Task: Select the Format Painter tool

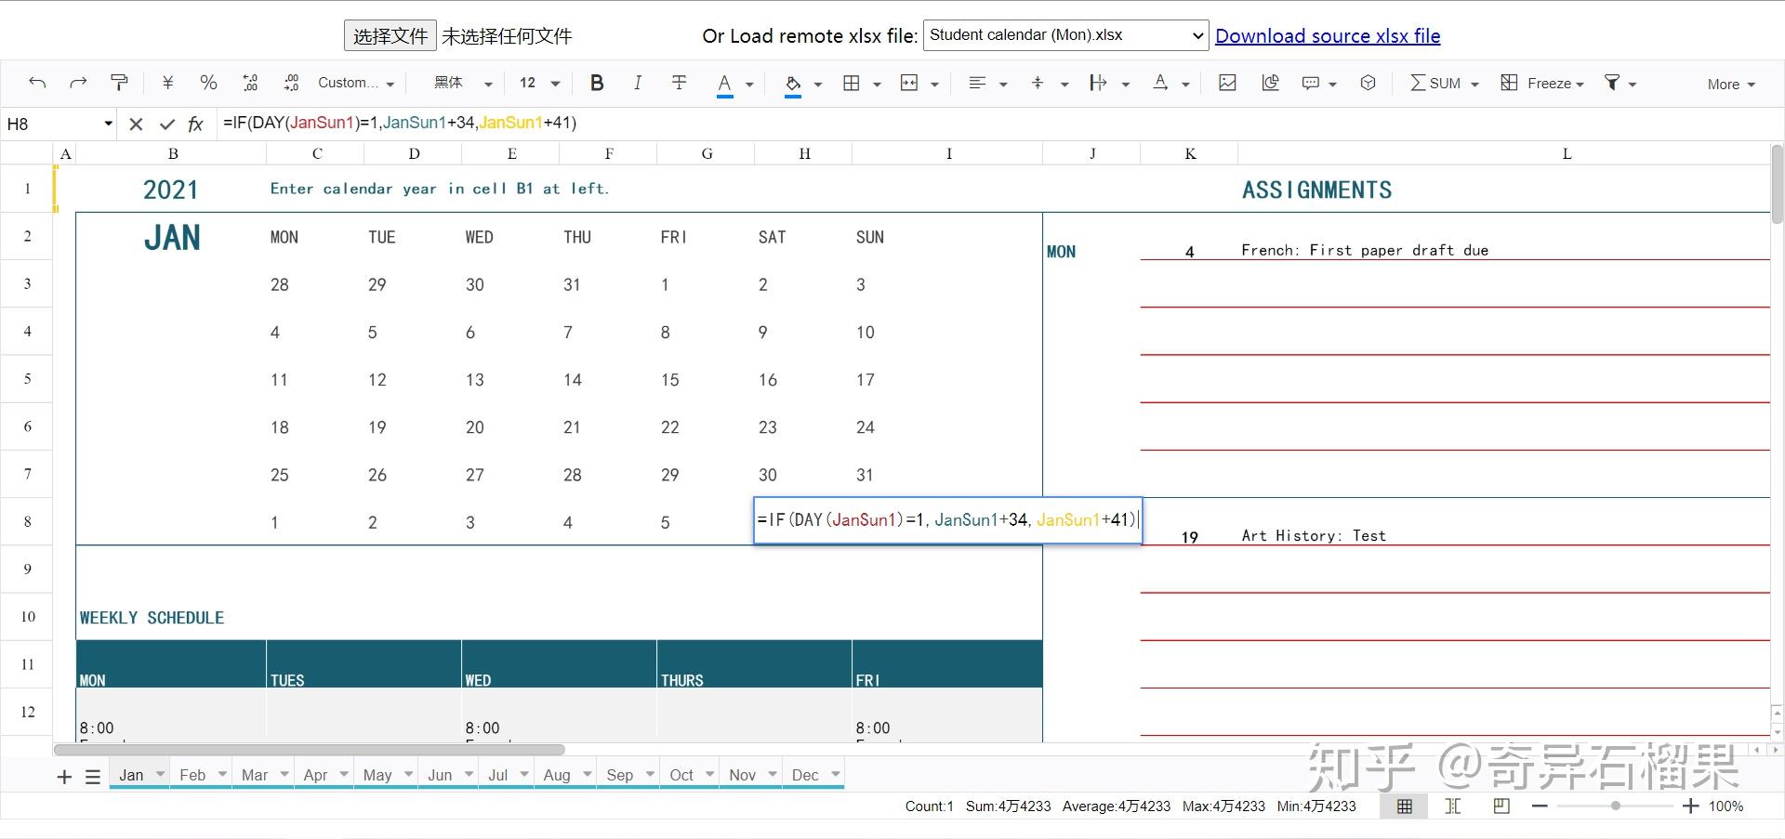Action: [120, 83]
